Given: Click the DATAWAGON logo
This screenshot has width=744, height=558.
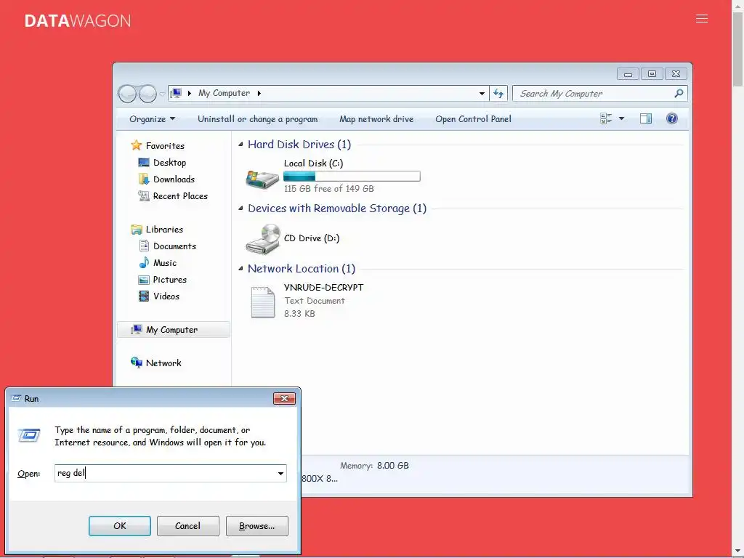Looking at the screenshot, I should pyautogui.click(x=77, y=21).
